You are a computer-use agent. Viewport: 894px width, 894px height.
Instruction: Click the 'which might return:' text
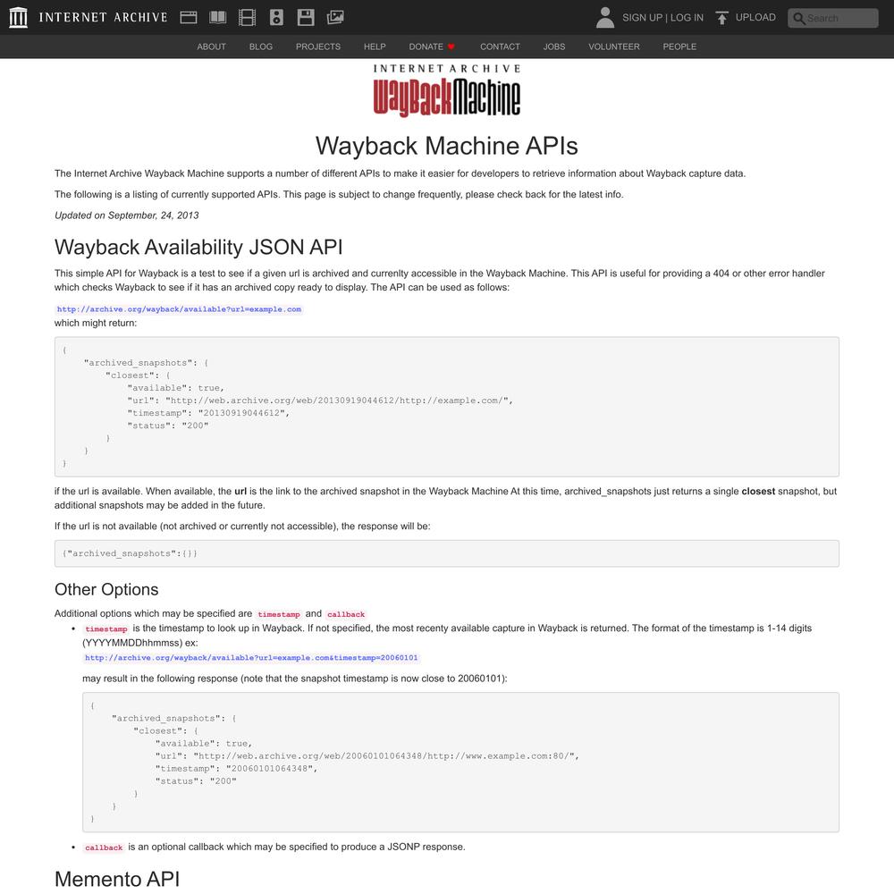pyautogui.click(x=96, y=324)
